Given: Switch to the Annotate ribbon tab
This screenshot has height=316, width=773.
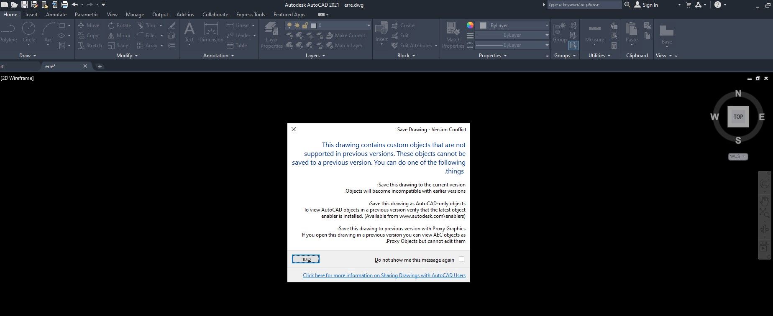Looking at the screenshot, I should point(56,15).
